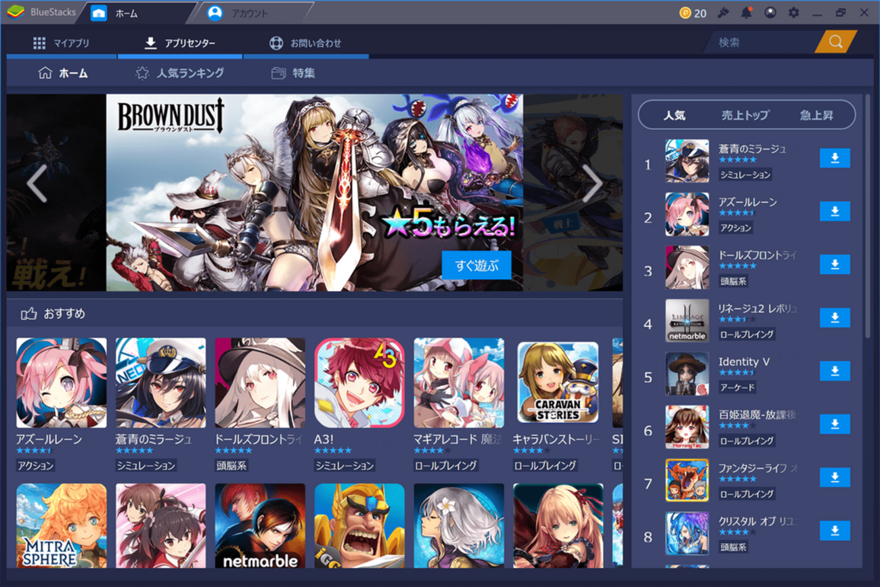Click the ロールプレイング tag under マギアレコード
The height and width of the screenshot is (587, 880).
tap(446, 465)
